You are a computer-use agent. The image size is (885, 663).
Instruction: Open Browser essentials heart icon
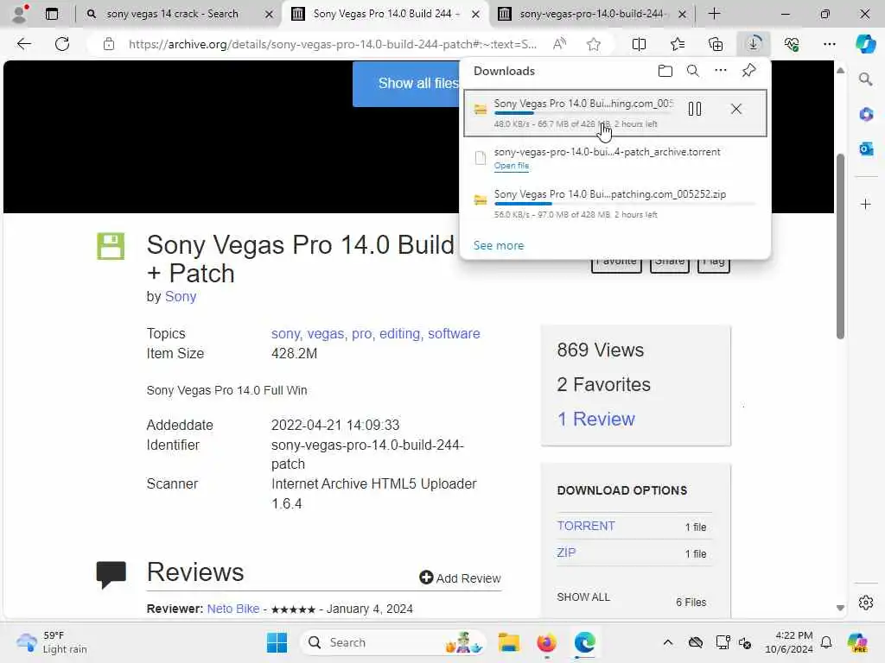(x=792, y=44)
